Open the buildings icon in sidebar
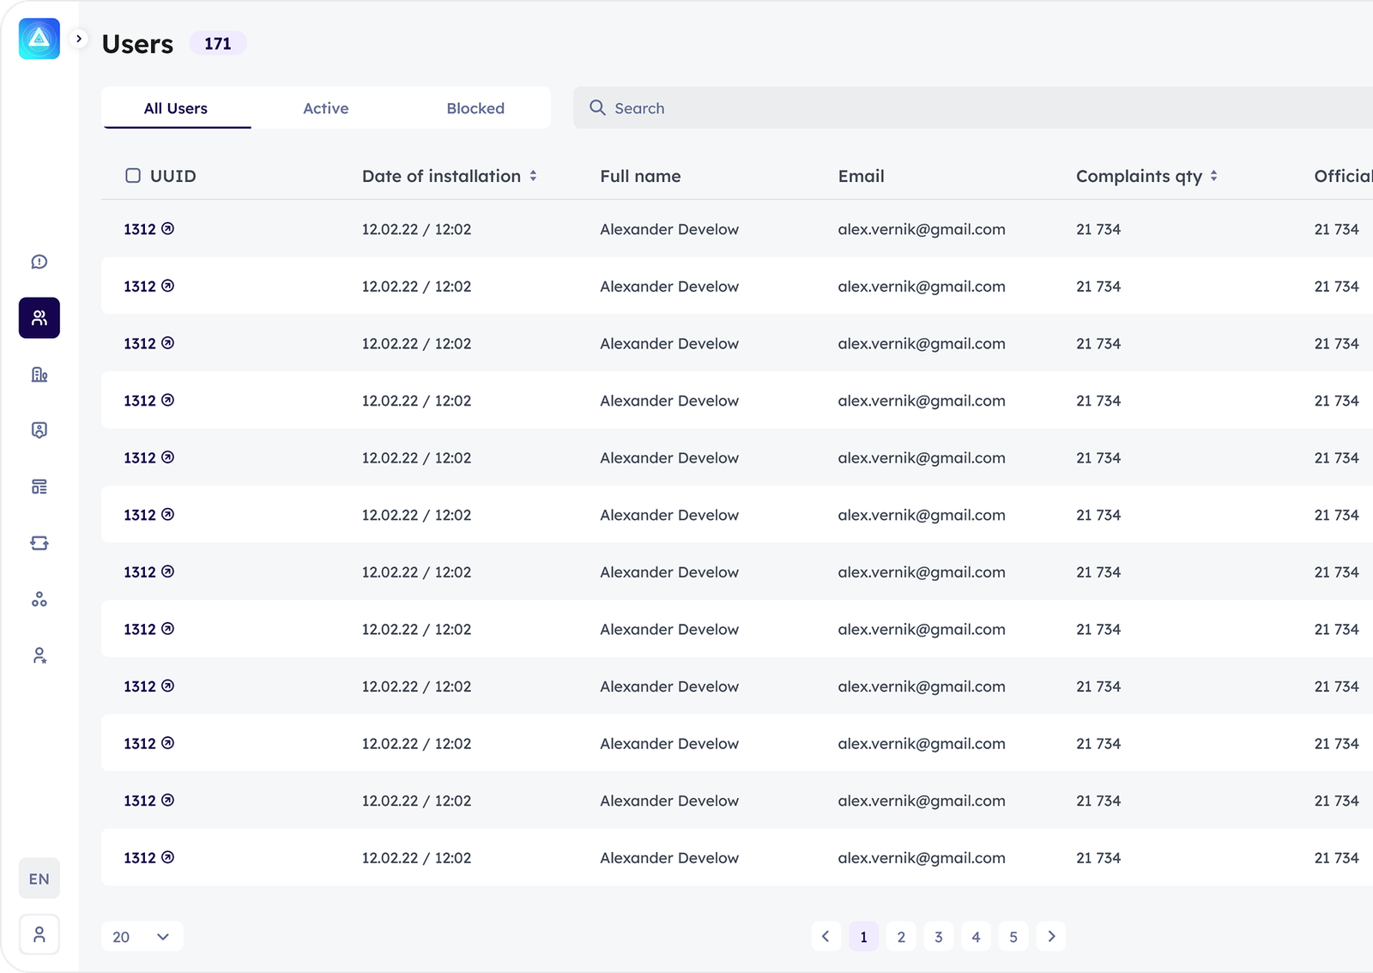Screen dimensions: 1373x973 click(x=39, y=374)
